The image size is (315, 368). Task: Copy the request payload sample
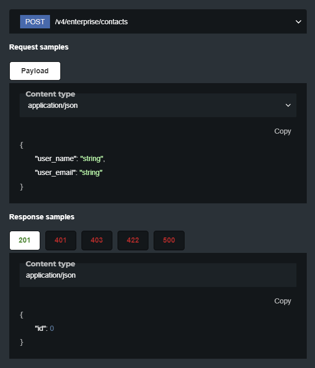tap(283, 131)
